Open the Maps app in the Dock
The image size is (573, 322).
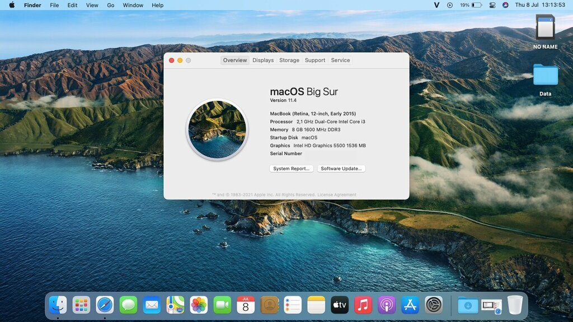pyautogui.click(x=175, y=305)
